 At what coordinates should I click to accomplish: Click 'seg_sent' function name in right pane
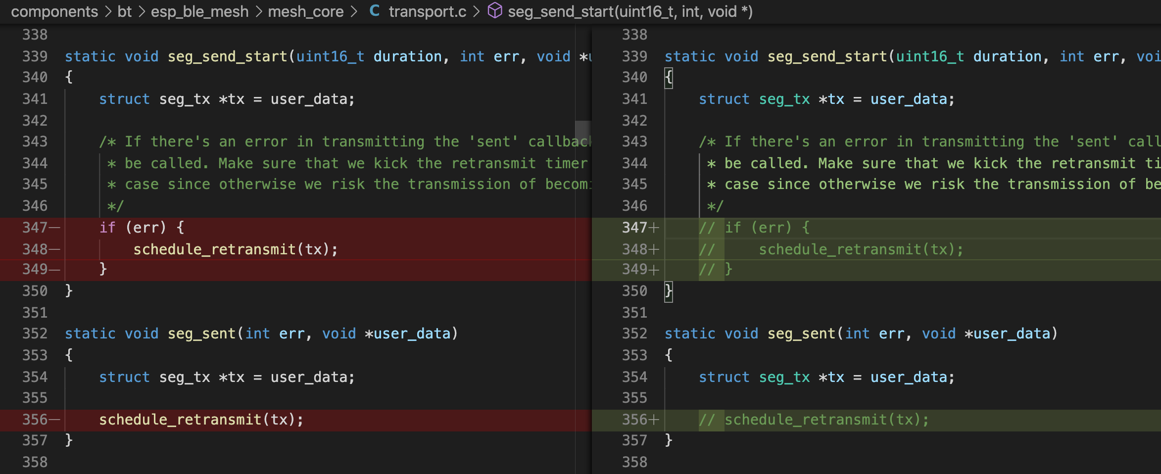pos(802,333)
